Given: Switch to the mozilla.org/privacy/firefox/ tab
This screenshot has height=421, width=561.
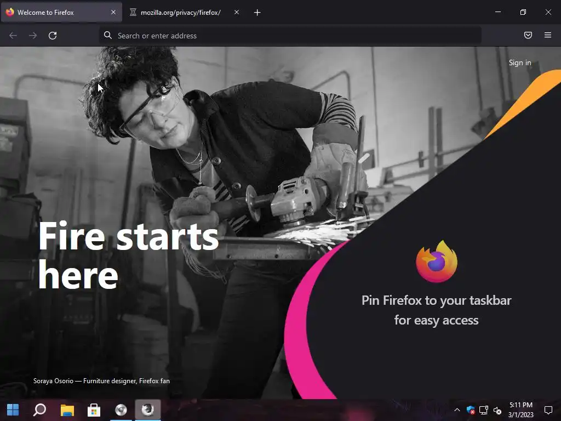Looking at the screenshot, I should click(x=184, y=12).
